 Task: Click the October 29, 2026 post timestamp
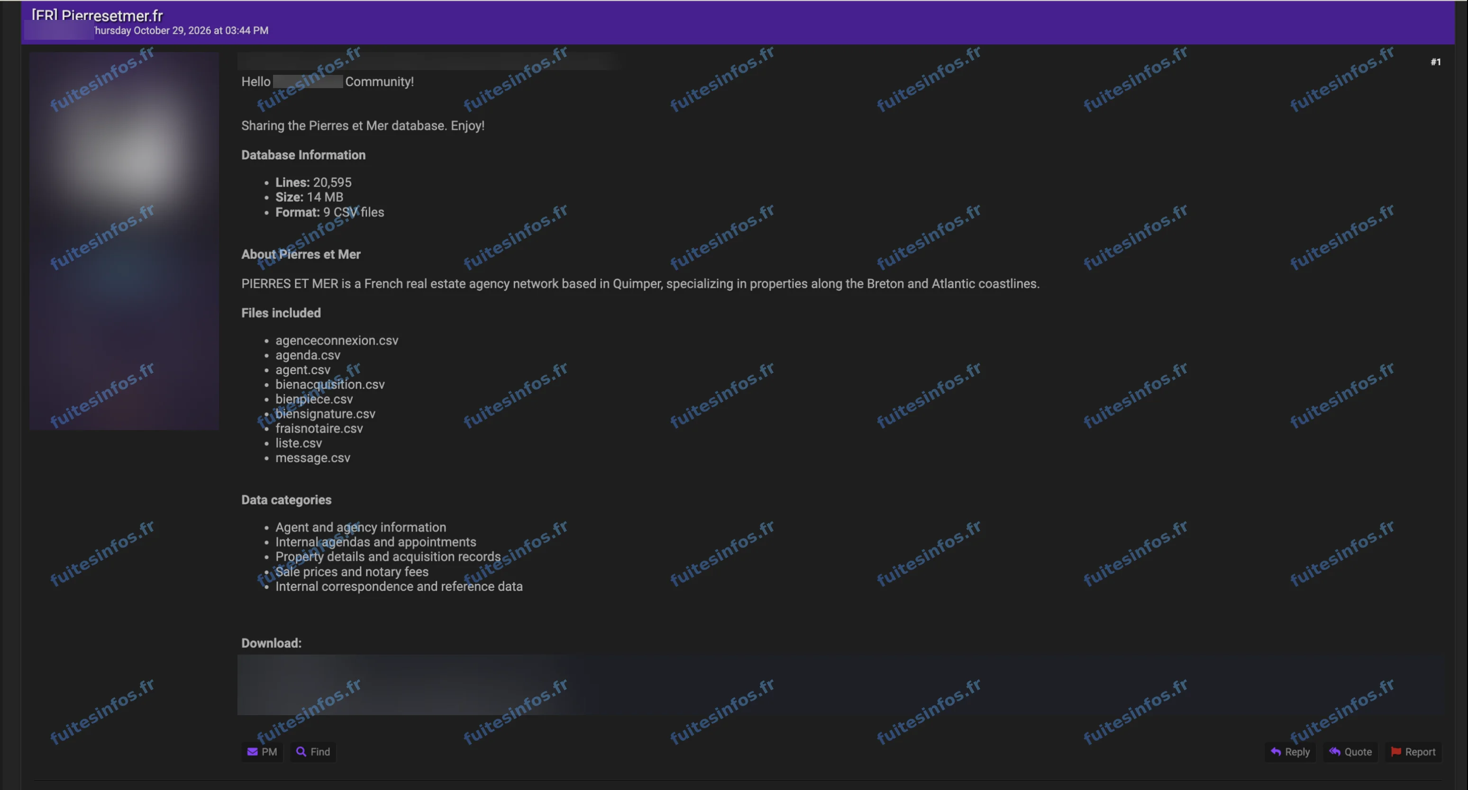coord(181,30)
